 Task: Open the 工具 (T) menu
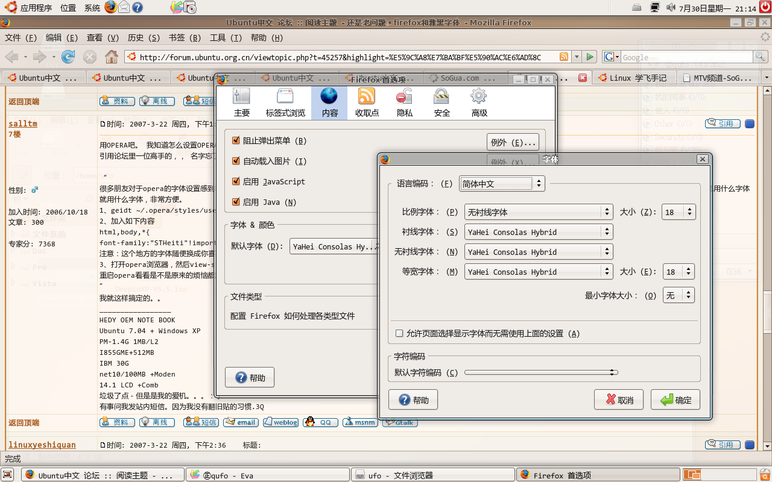[x=226, y=37]
